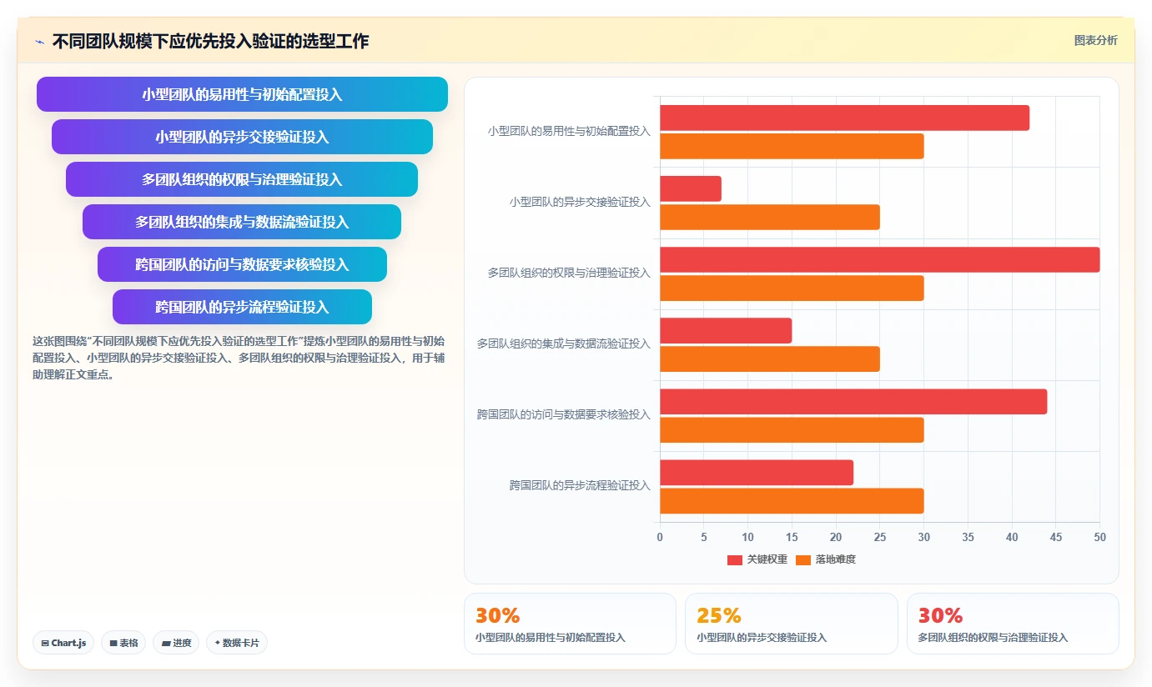Click the 数据卡片 tag chip
Screen dimensions: 1152x687
237,643
